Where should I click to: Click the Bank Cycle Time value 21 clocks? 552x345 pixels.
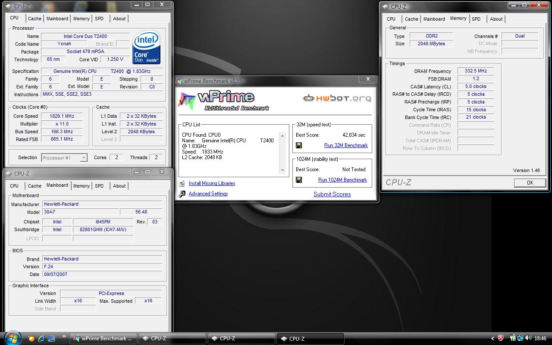476,117
